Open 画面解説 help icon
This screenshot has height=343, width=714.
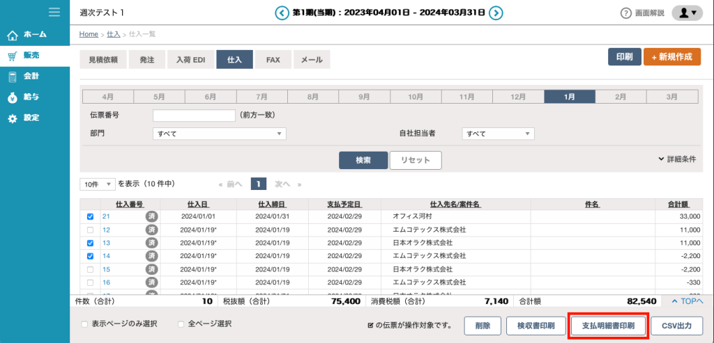point(626,13)
